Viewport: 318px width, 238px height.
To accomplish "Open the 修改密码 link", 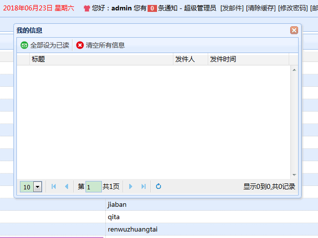I will tap(293, 8).
